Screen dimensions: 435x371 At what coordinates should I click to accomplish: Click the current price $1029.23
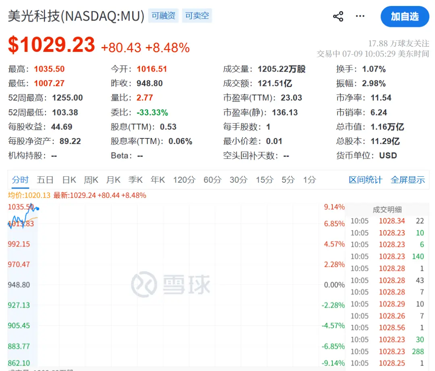pos(52,45)
